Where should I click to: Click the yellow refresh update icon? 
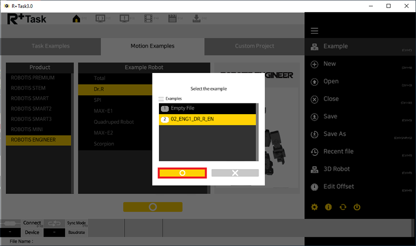click(x=343, y=207)
